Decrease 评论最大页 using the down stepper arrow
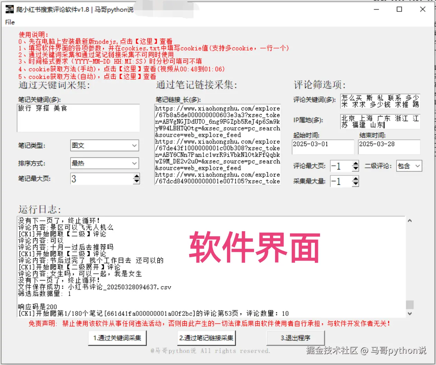436x365 pixels. [x=356, y=168]
